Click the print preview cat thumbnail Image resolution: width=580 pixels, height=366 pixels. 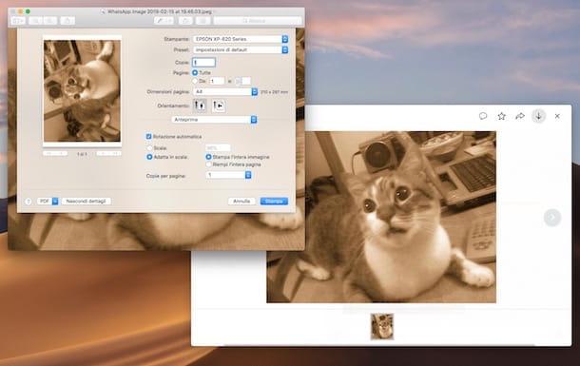[82, 91]
